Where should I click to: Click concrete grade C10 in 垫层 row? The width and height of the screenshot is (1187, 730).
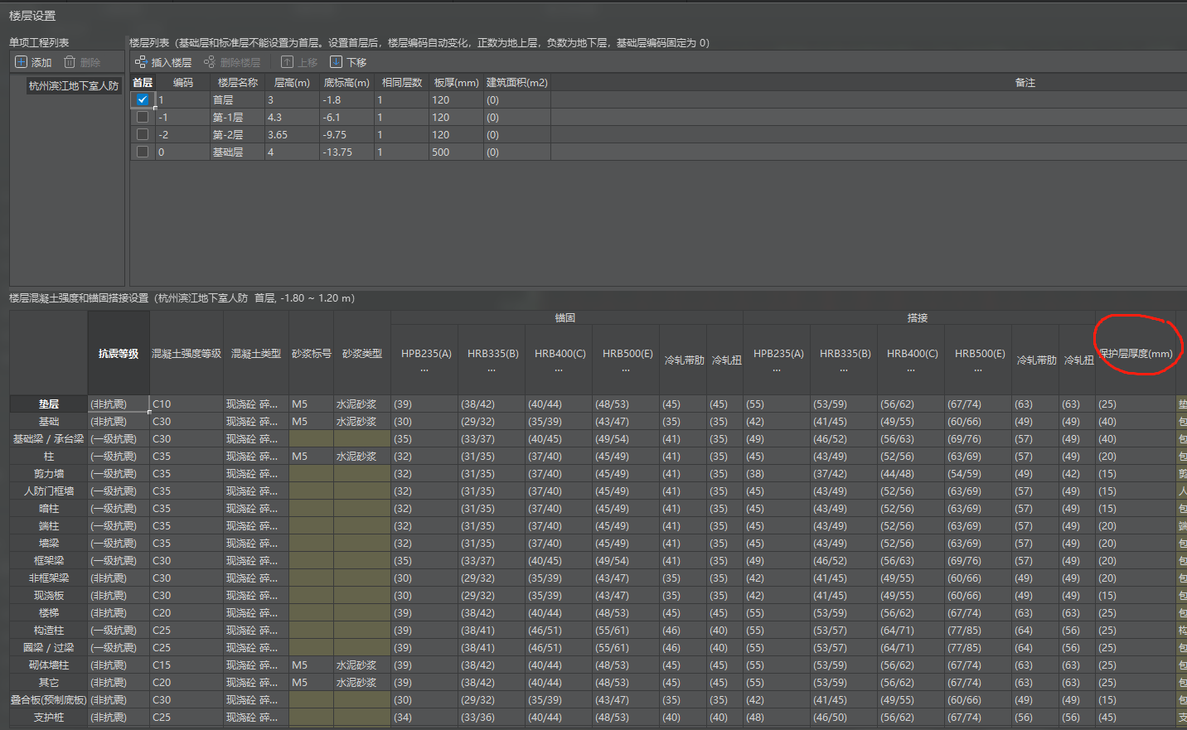[x=187, y=404]
